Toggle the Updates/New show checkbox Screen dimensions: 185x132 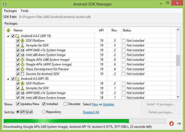[18, 104]
